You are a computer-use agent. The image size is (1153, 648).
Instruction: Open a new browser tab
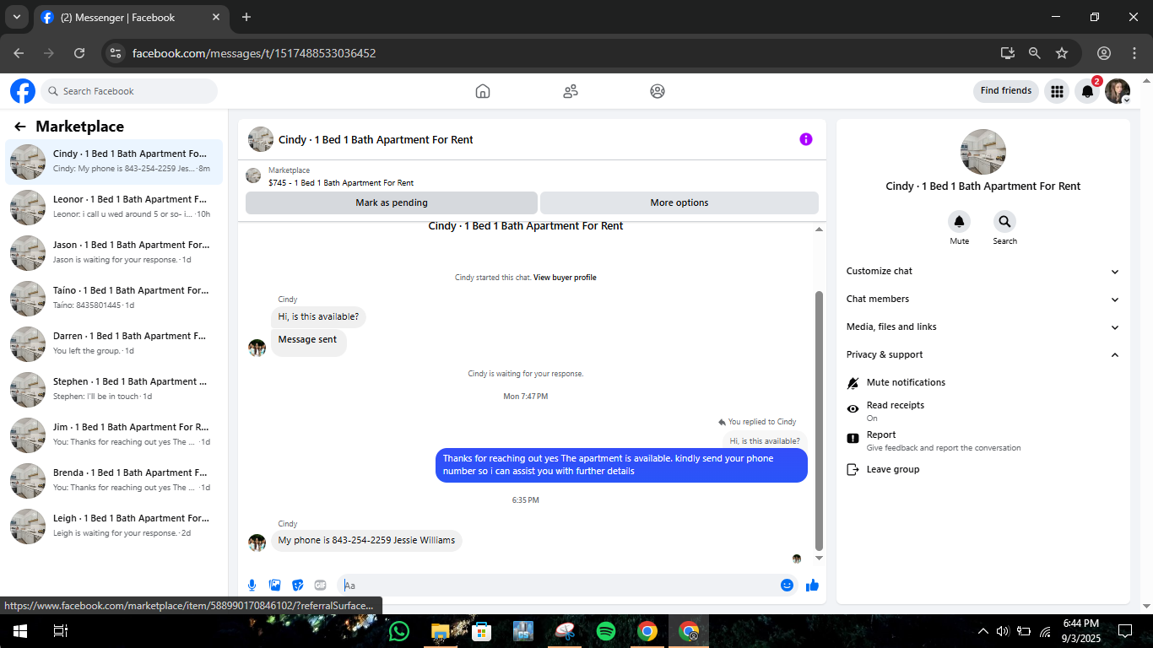click(246, 17)
